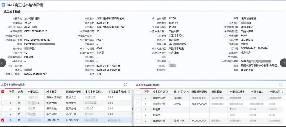Sort the 还原 column using sort arrows

[x=179, y=92]
